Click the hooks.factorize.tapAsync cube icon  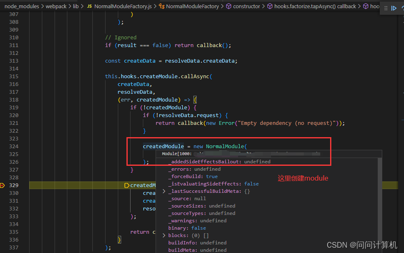(270, 6)
